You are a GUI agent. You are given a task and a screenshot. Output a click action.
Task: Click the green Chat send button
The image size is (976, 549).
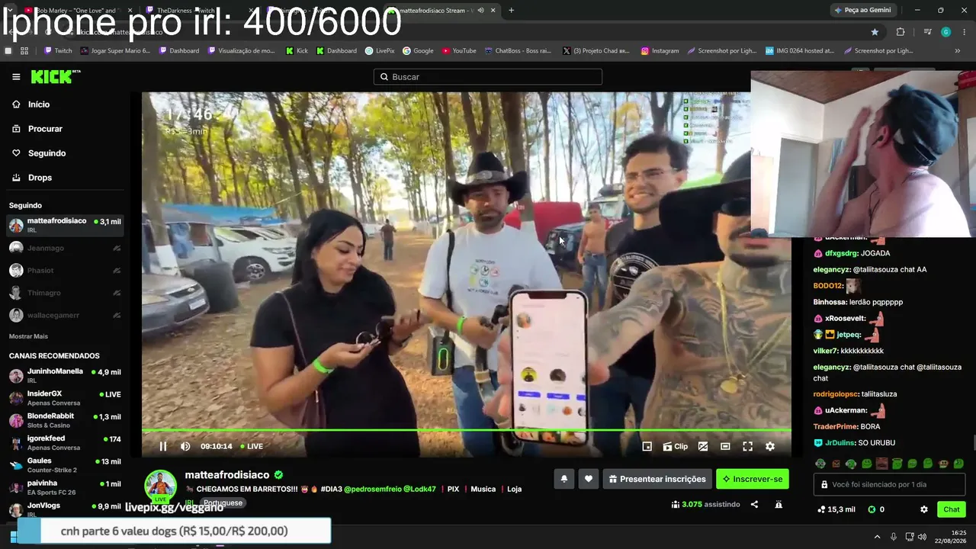(952, 509)
